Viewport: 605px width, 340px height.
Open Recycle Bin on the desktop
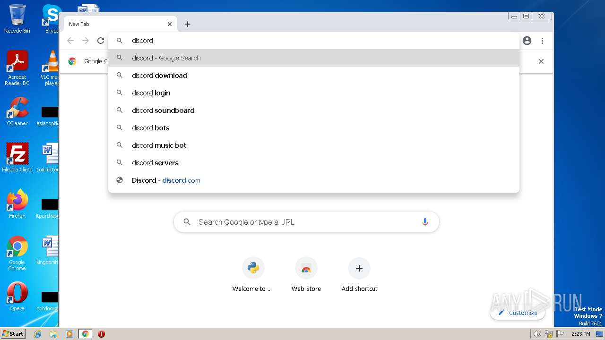[x=17, y=19]
